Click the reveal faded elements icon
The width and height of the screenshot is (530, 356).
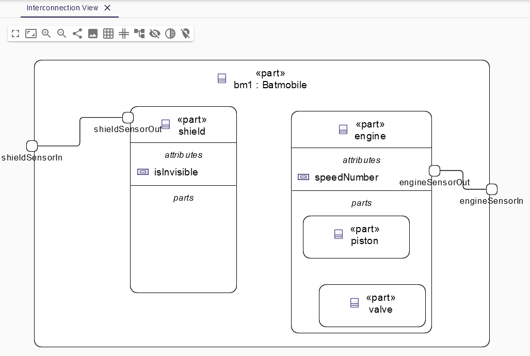pos(170,34)
